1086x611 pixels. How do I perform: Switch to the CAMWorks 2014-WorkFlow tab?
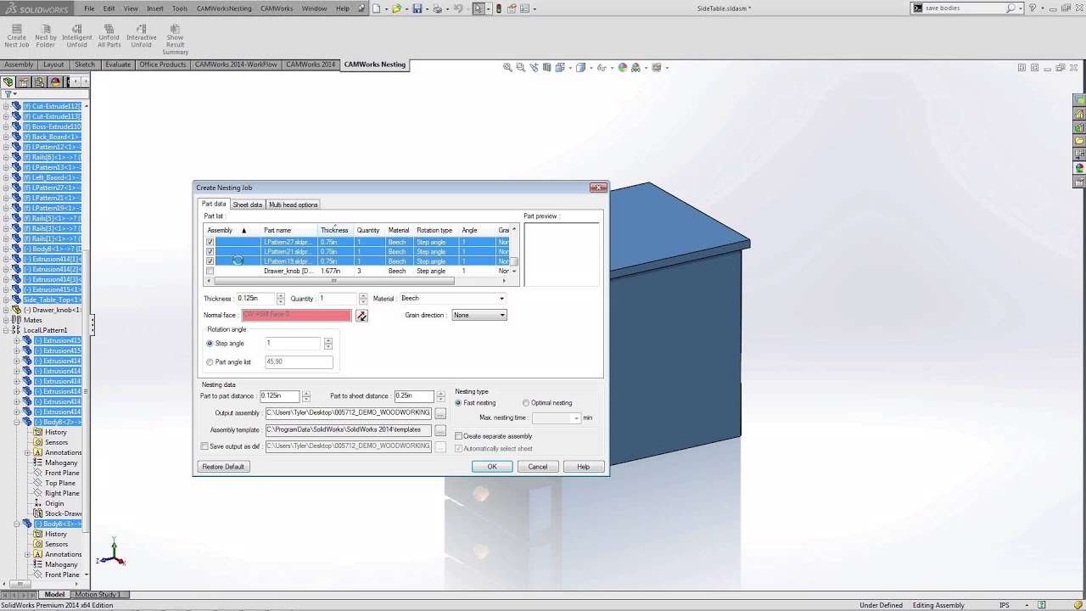point(236,64)
